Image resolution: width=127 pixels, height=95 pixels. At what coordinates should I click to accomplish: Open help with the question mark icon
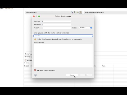tap(35, 75)
